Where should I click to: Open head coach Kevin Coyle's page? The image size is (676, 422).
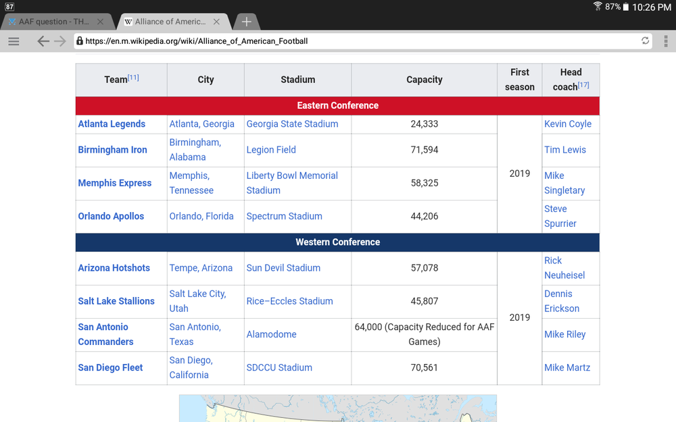568,124
